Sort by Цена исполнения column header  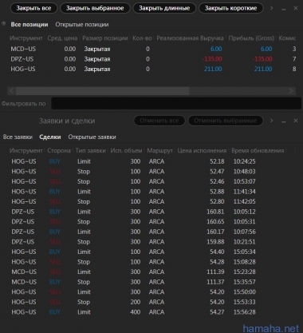202,151
